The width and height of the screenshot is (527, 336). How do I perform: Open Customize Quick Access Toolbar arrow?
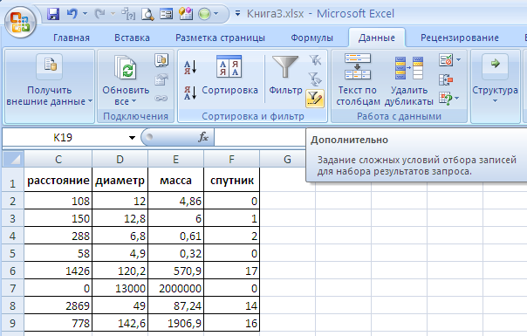click(x=237, y=14)
